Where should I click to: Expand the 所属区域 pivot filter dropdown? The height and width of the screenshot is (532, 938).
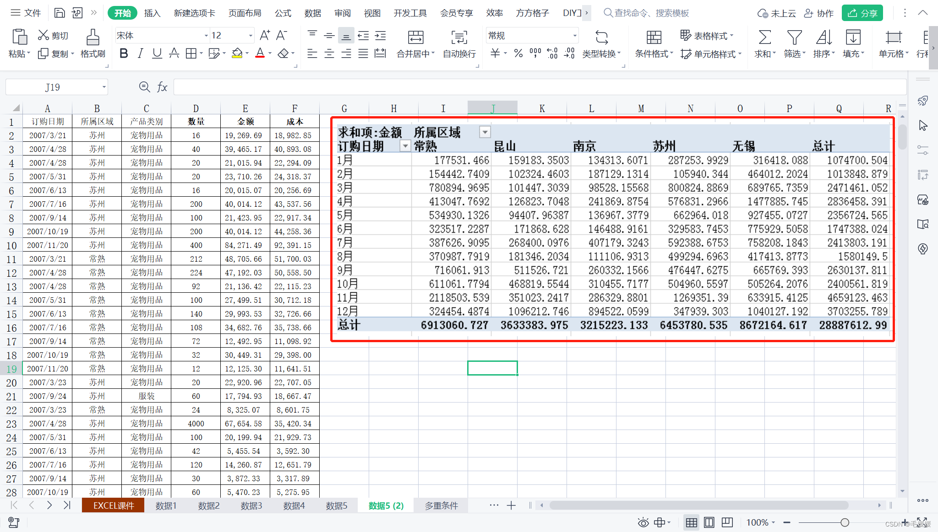point(485,133)
